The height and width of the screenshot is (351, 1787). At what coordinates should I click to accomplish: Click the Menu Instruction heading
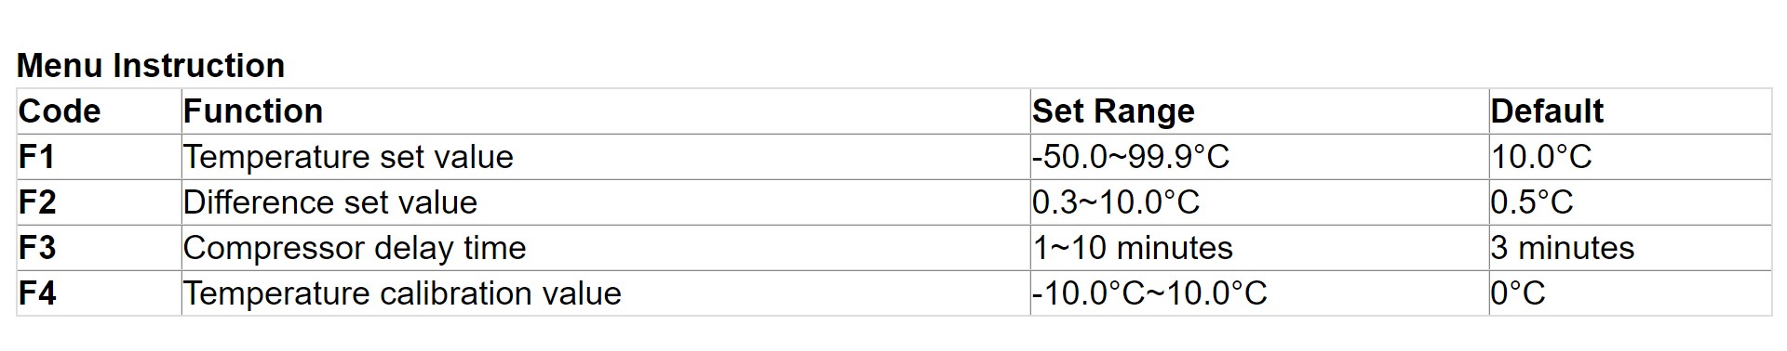coord(151,66)
